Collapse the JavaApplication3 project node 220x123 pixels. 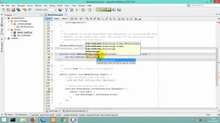tap(5, 18)
